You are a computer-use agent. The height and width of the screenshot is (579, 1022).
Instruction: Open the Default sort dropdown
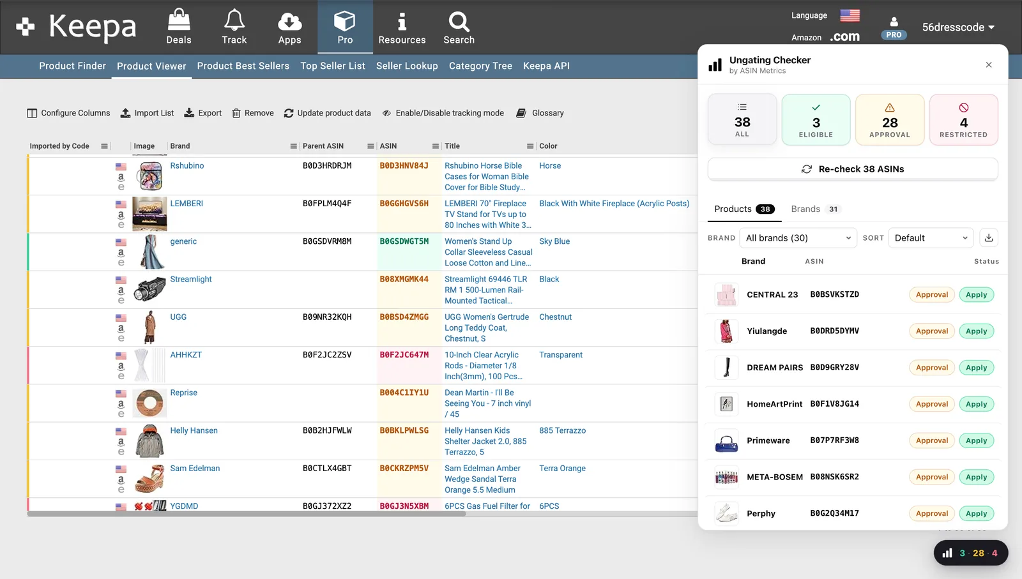[x=931, y=238]
